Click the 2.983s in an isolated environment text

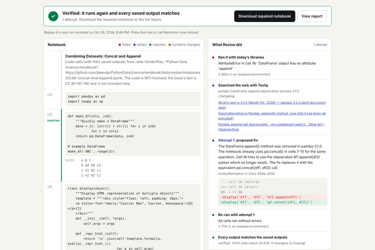[x=244, y=74]
